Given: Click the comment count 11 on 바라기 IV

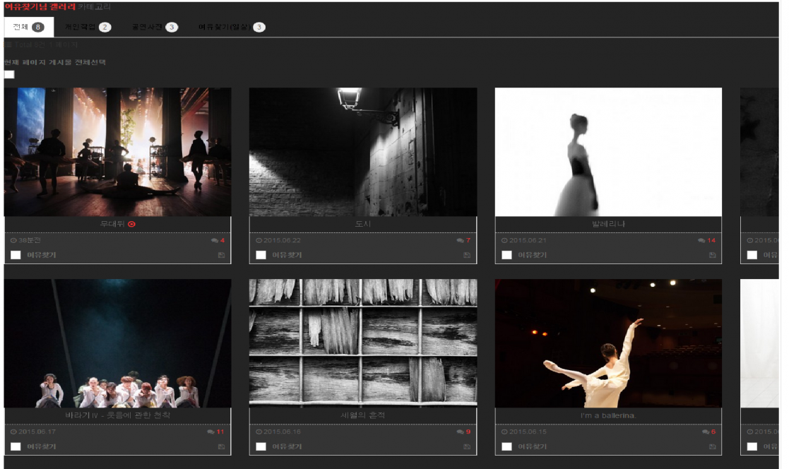Looking at the screenshot, I should [220, 432].
